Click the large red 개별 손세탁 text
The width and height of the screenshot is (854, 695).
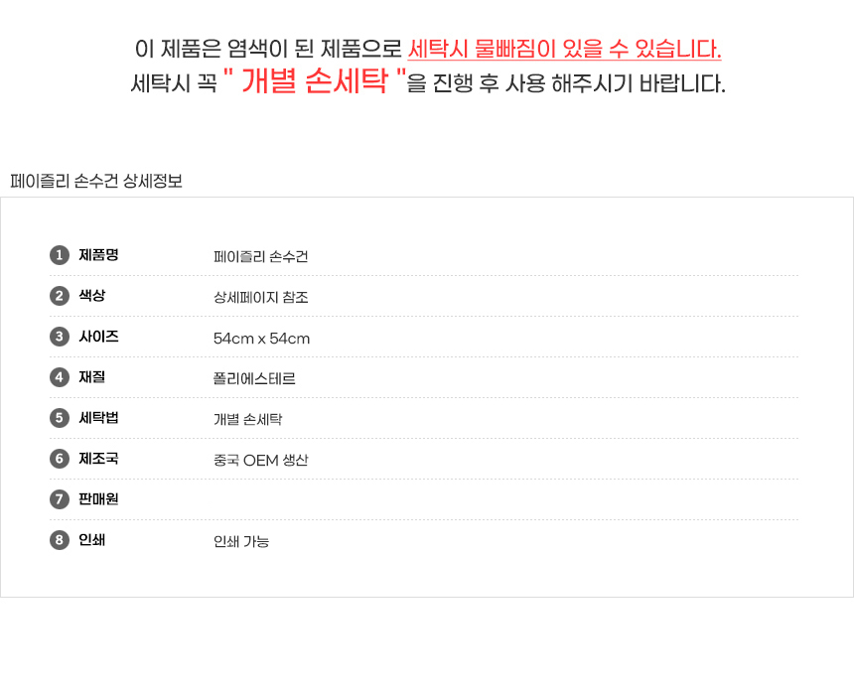pos(315,81)
